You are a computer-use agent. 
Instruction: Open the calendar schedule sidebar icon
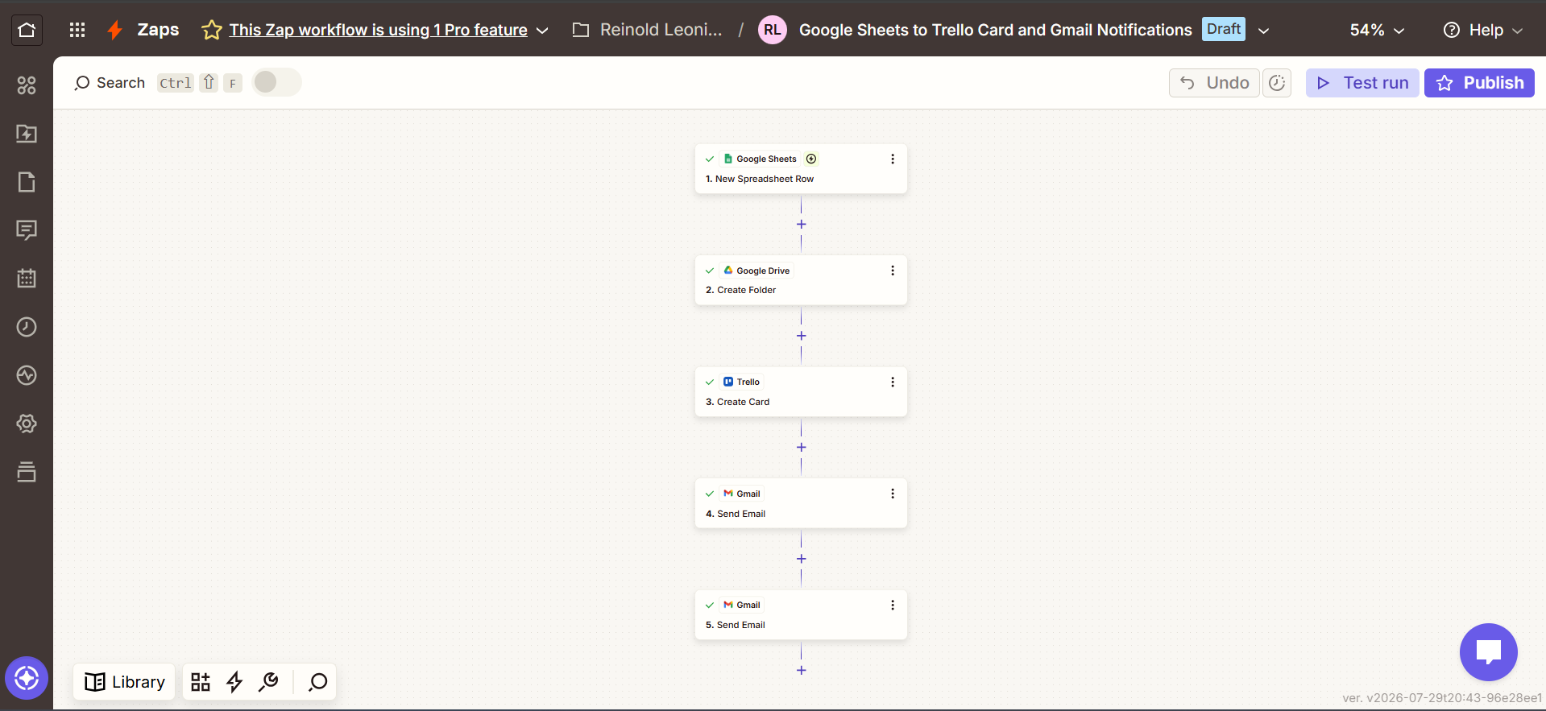coord(27,279)
